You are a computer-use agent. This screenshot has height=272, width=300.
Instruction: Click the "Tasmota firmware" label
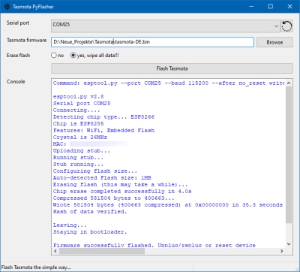coord(27,40)
